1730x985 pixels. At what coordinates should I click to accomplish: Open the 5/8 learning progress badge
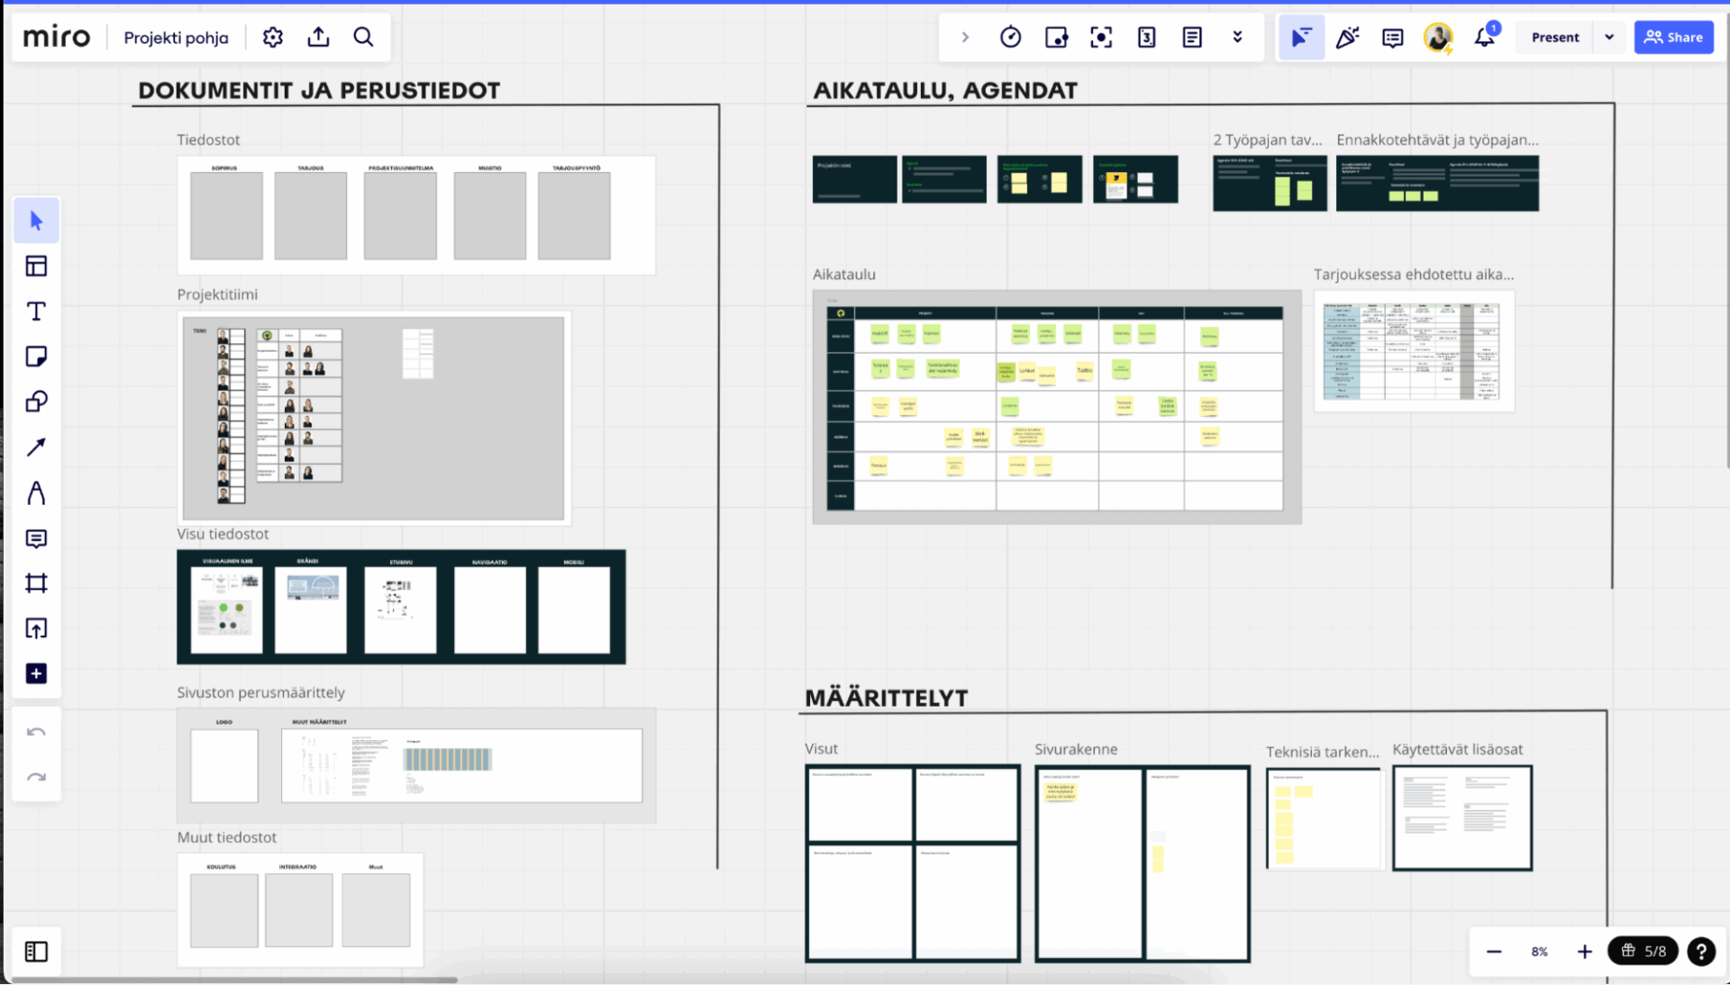click(x=1643, y=951)
